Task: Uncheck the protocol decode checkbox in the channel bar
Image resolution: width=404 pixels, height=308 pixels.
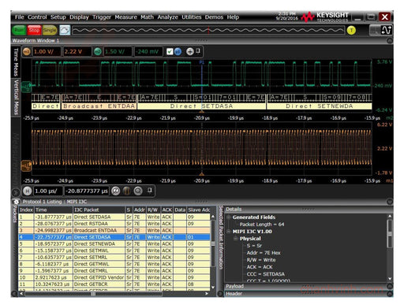Action: [170, 51]
